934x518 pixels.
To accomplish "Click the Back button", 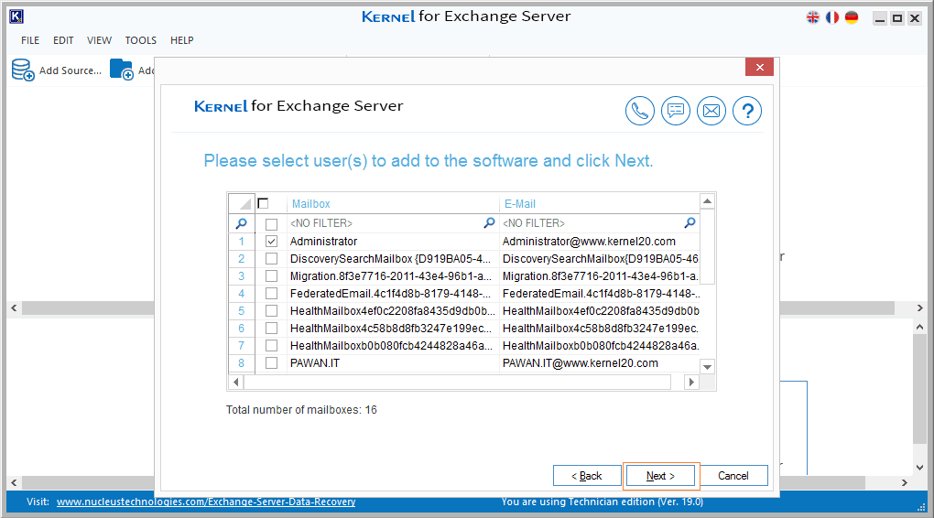I will pyautogui.click(x=587, y=476).
